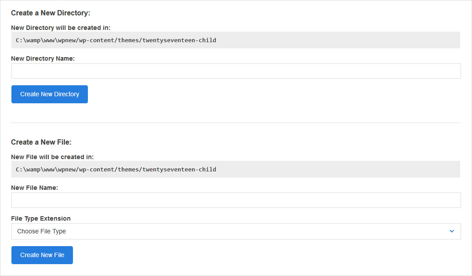Click 'C:\wamp' at start of New File path
Viewport: 472px width, 276px height.
tap(27, 169)
